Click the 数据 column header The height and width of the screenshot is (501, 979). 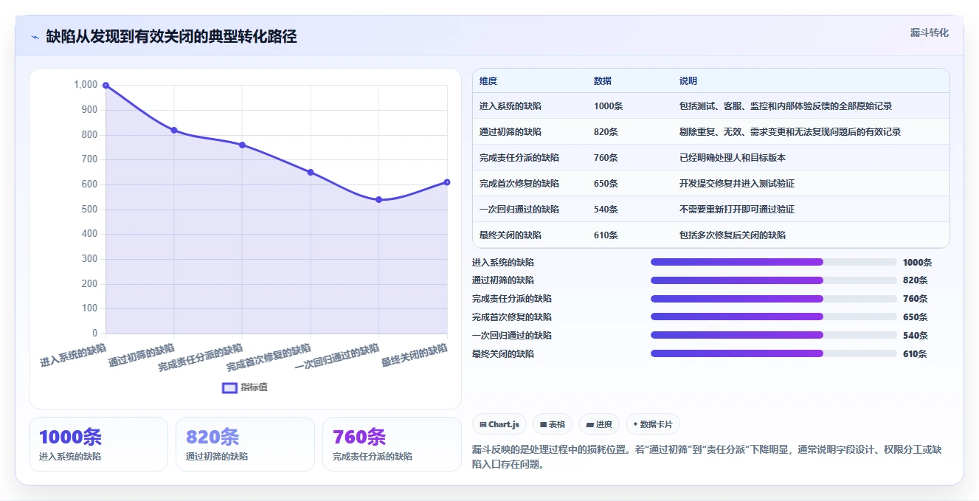(x=603, y=81)
